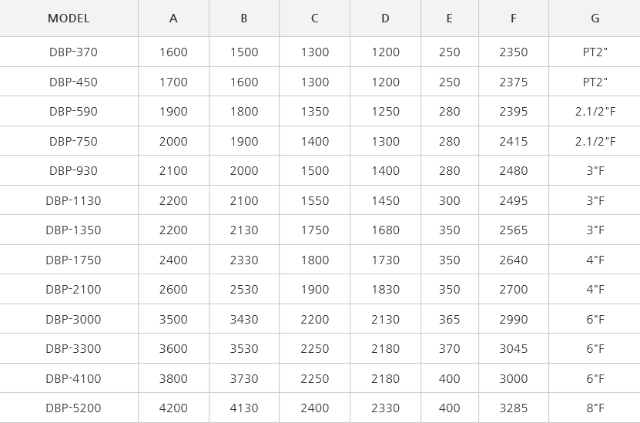Select 2640 in the DBP-1750 row
This screenshot has height=423, width=640.
coord(514,260)
